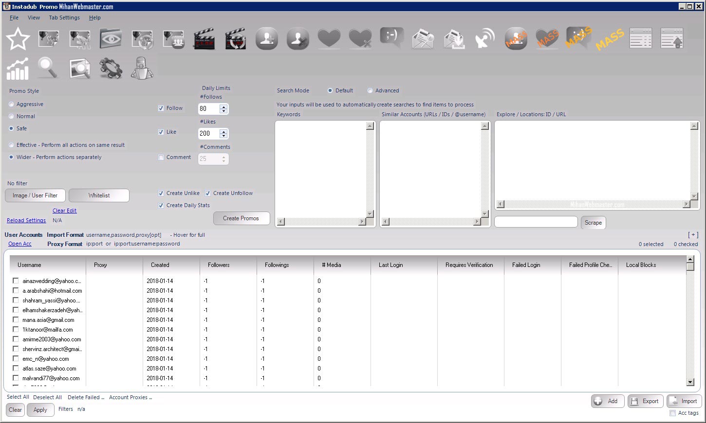Open the View menu

click(34, 18)
